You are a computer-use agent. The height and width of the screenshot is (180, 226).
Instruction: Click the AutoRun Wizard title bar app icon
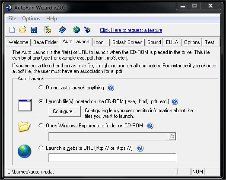pos(9,7)
